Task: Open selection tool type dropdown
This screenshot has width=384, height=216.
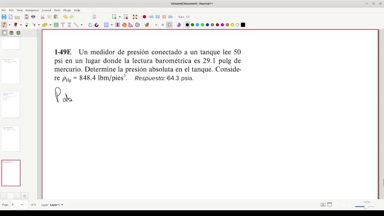Action: coord(112,25)
